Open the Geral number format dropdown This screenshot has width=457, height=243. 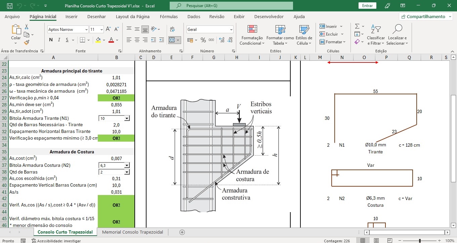pos(231,30)
